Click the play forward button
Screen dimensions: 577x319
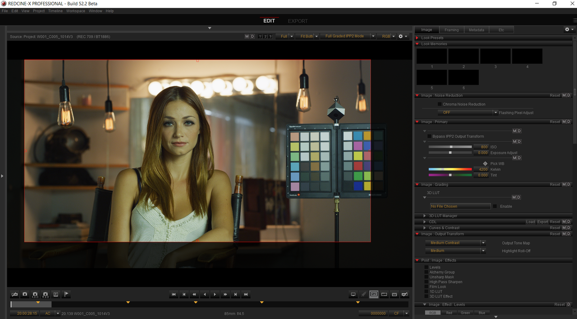[x=215, y=294]
